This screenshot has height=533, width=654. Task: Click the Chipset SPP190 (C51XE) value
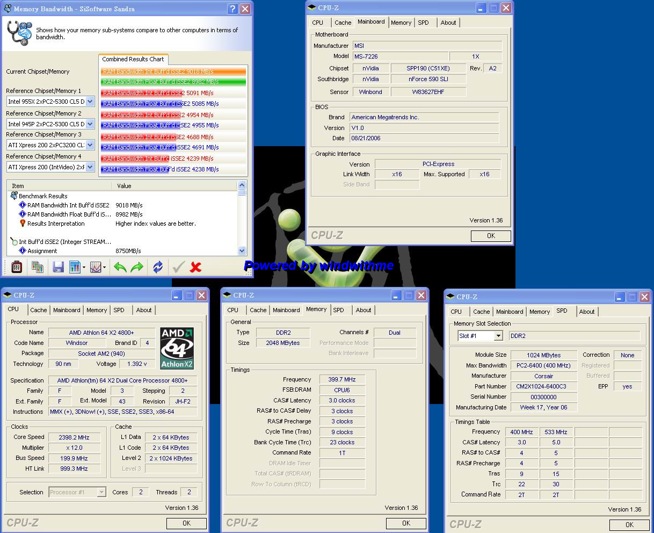[x=428, y=68]
